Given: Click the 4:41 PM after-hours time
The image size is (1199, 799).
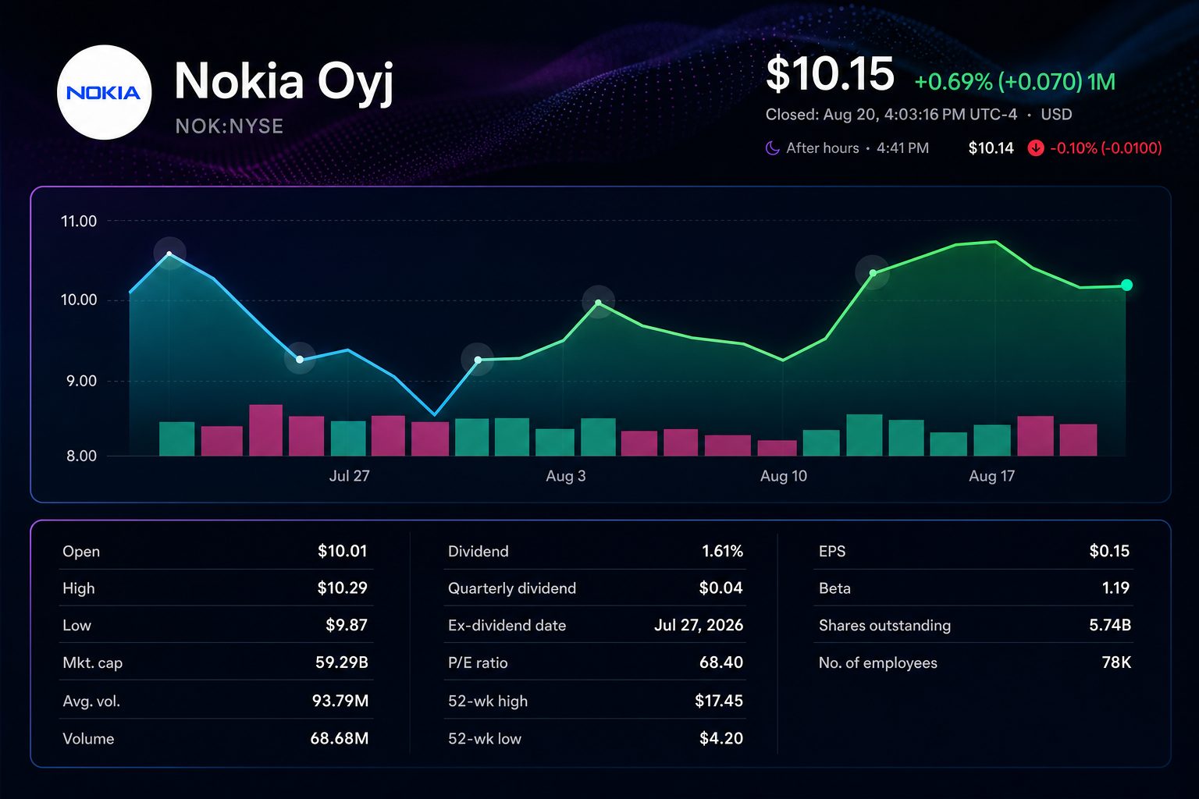Looking at the screenshot, I should tap(902, 148).
